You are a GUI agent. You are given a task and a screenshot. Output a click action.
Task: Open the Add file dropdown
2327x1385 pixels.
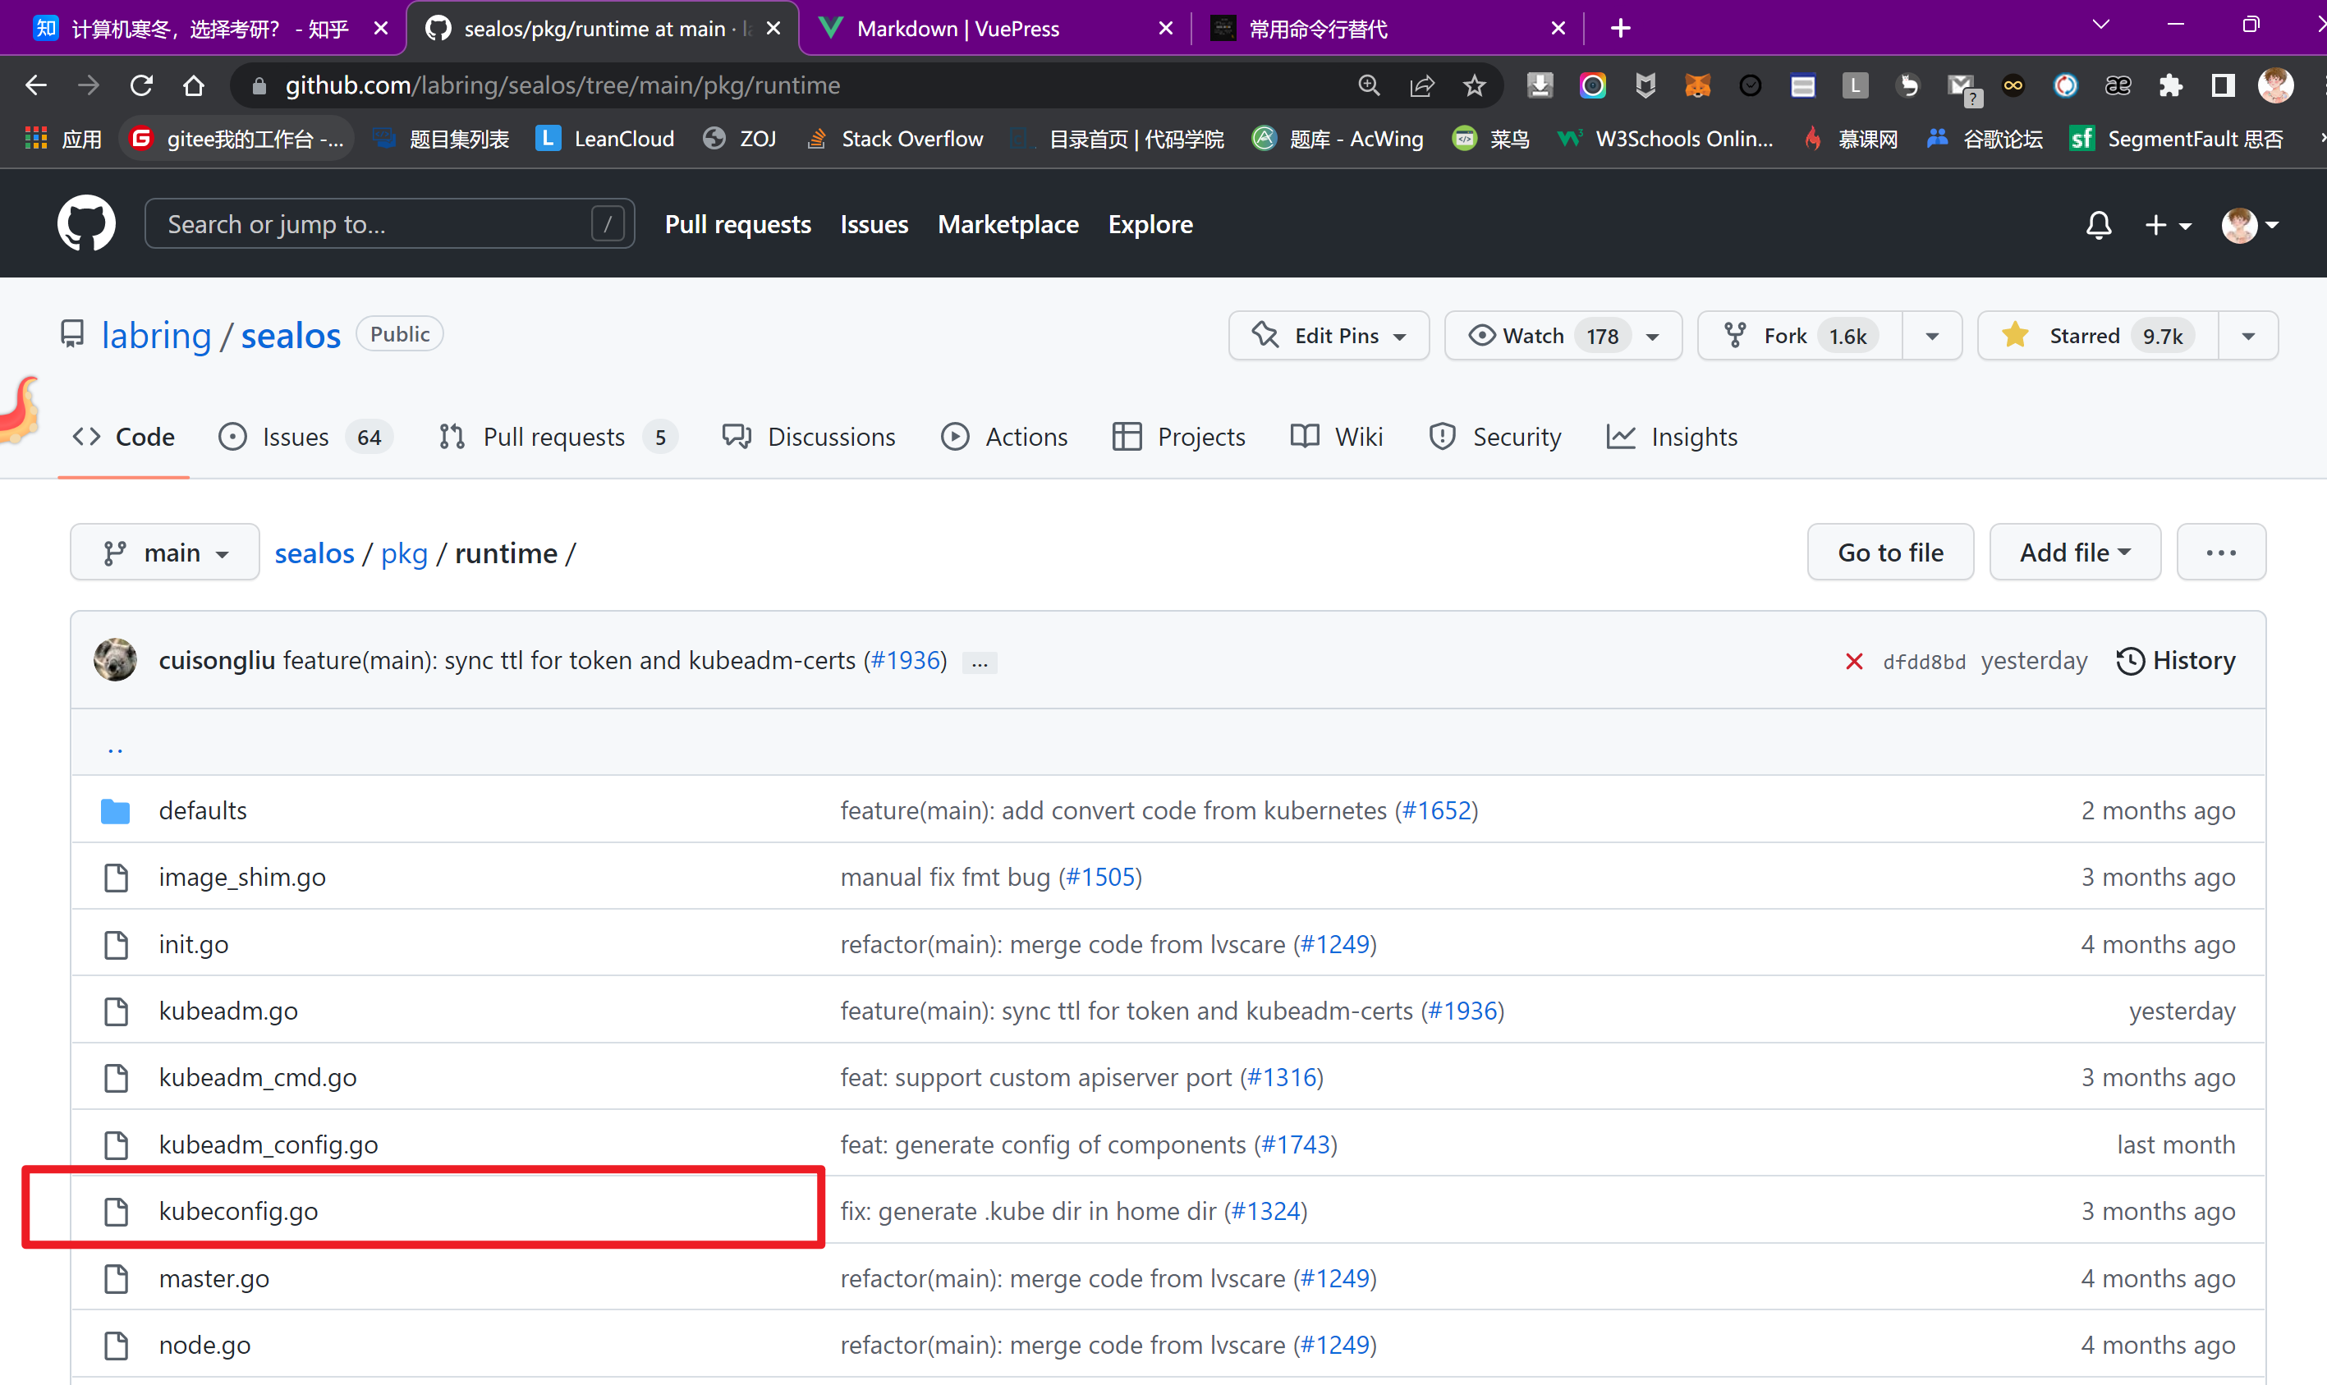tap(2074, 553)
